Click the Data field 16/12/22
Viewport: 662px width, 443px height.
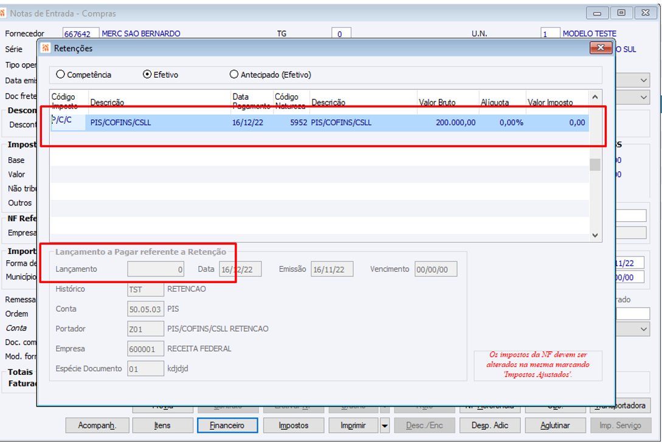click(240, 269)
